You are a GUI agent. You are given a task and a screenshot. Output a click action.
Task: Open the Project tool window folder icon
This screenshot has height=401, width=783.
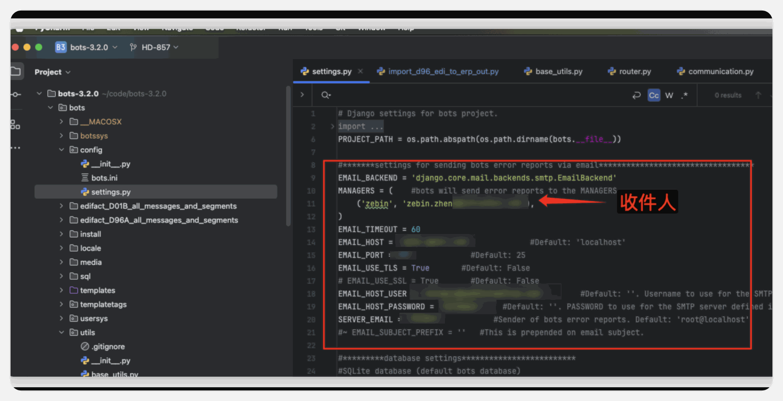tap(16, 72)
